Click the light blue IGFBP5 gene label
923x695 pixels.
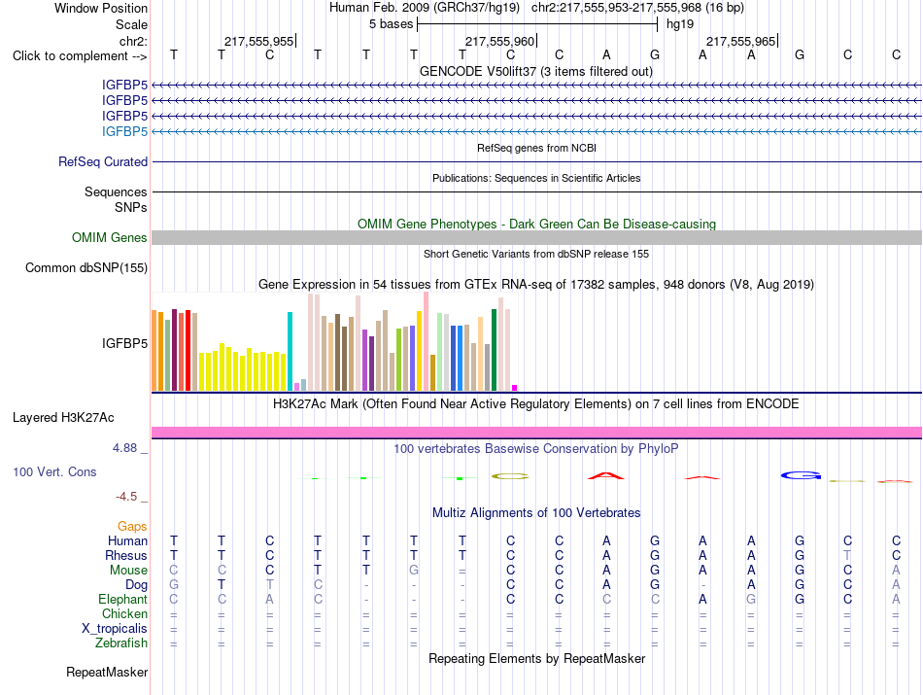pyautogui.click(x=124, y=131)
